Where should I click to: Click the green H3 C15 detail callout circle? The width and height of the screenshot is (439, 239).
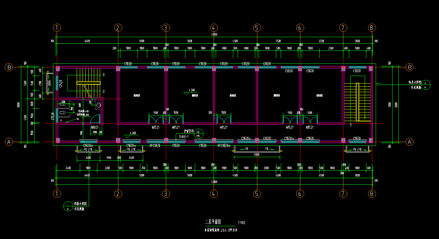199,133
